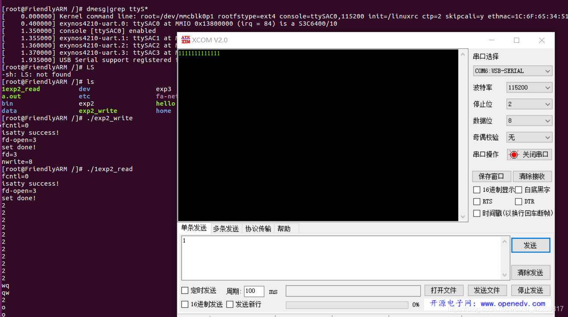
Task: Toggle 白底黑字 white background checkbox
Action: tap(518, 190)
